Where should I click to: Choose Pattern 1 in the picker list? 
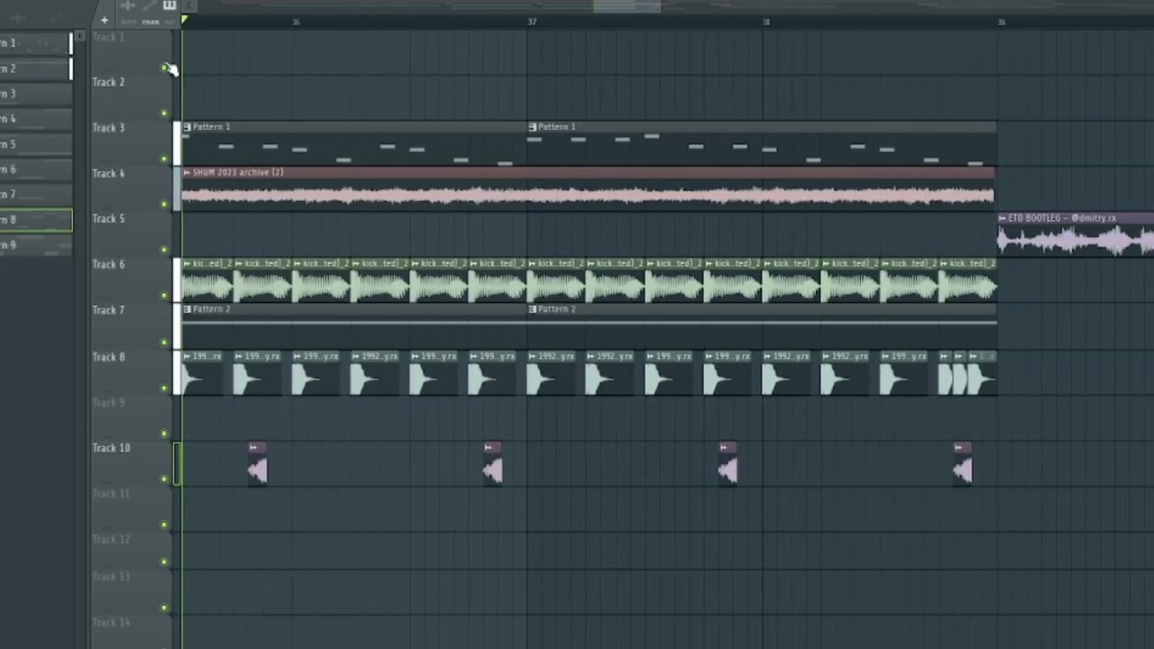point(35,43)
